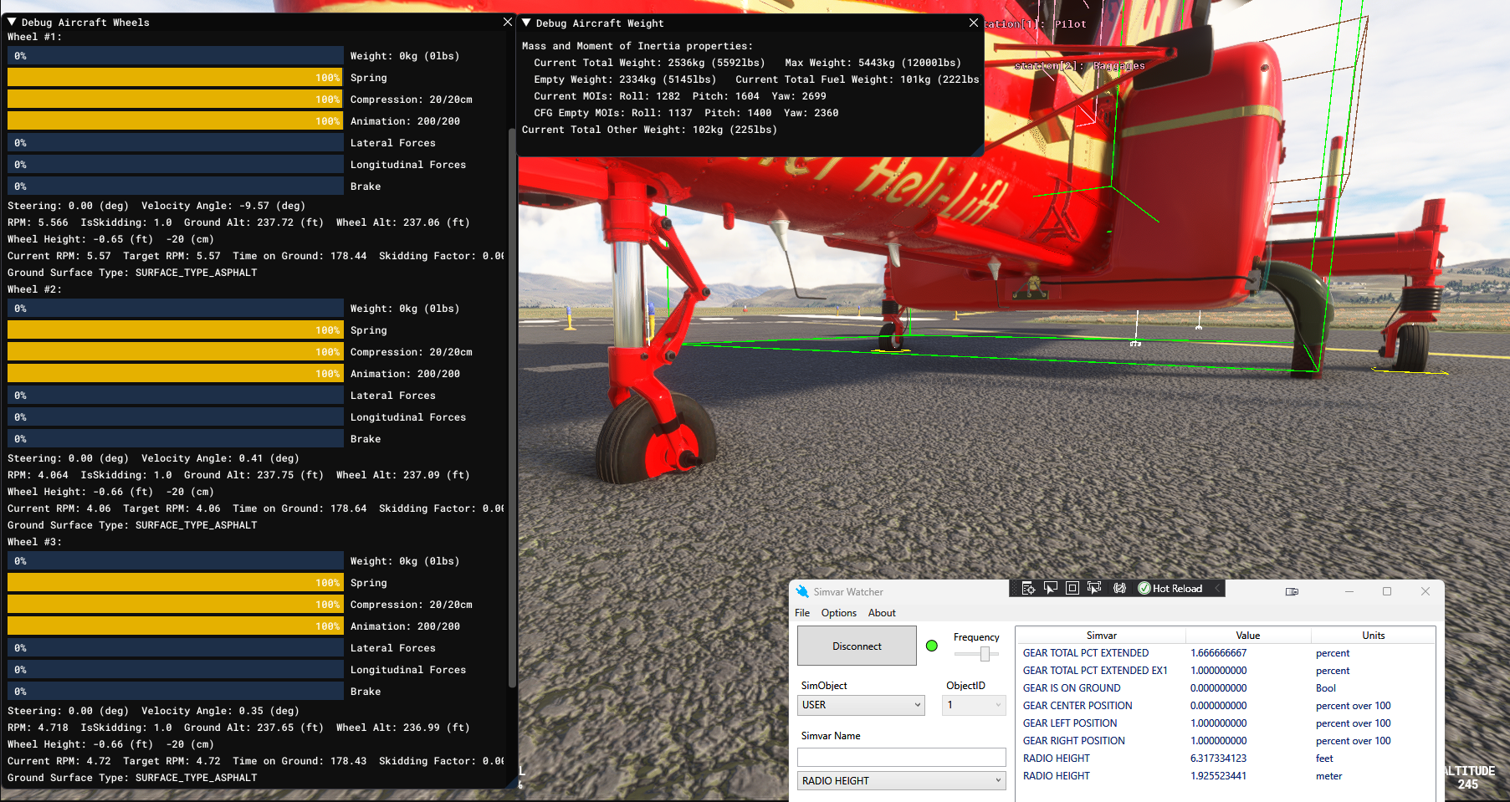The image size is (1510, 802).
Task: Click the Simvar column header
Action: click(x=1101, y=636)
